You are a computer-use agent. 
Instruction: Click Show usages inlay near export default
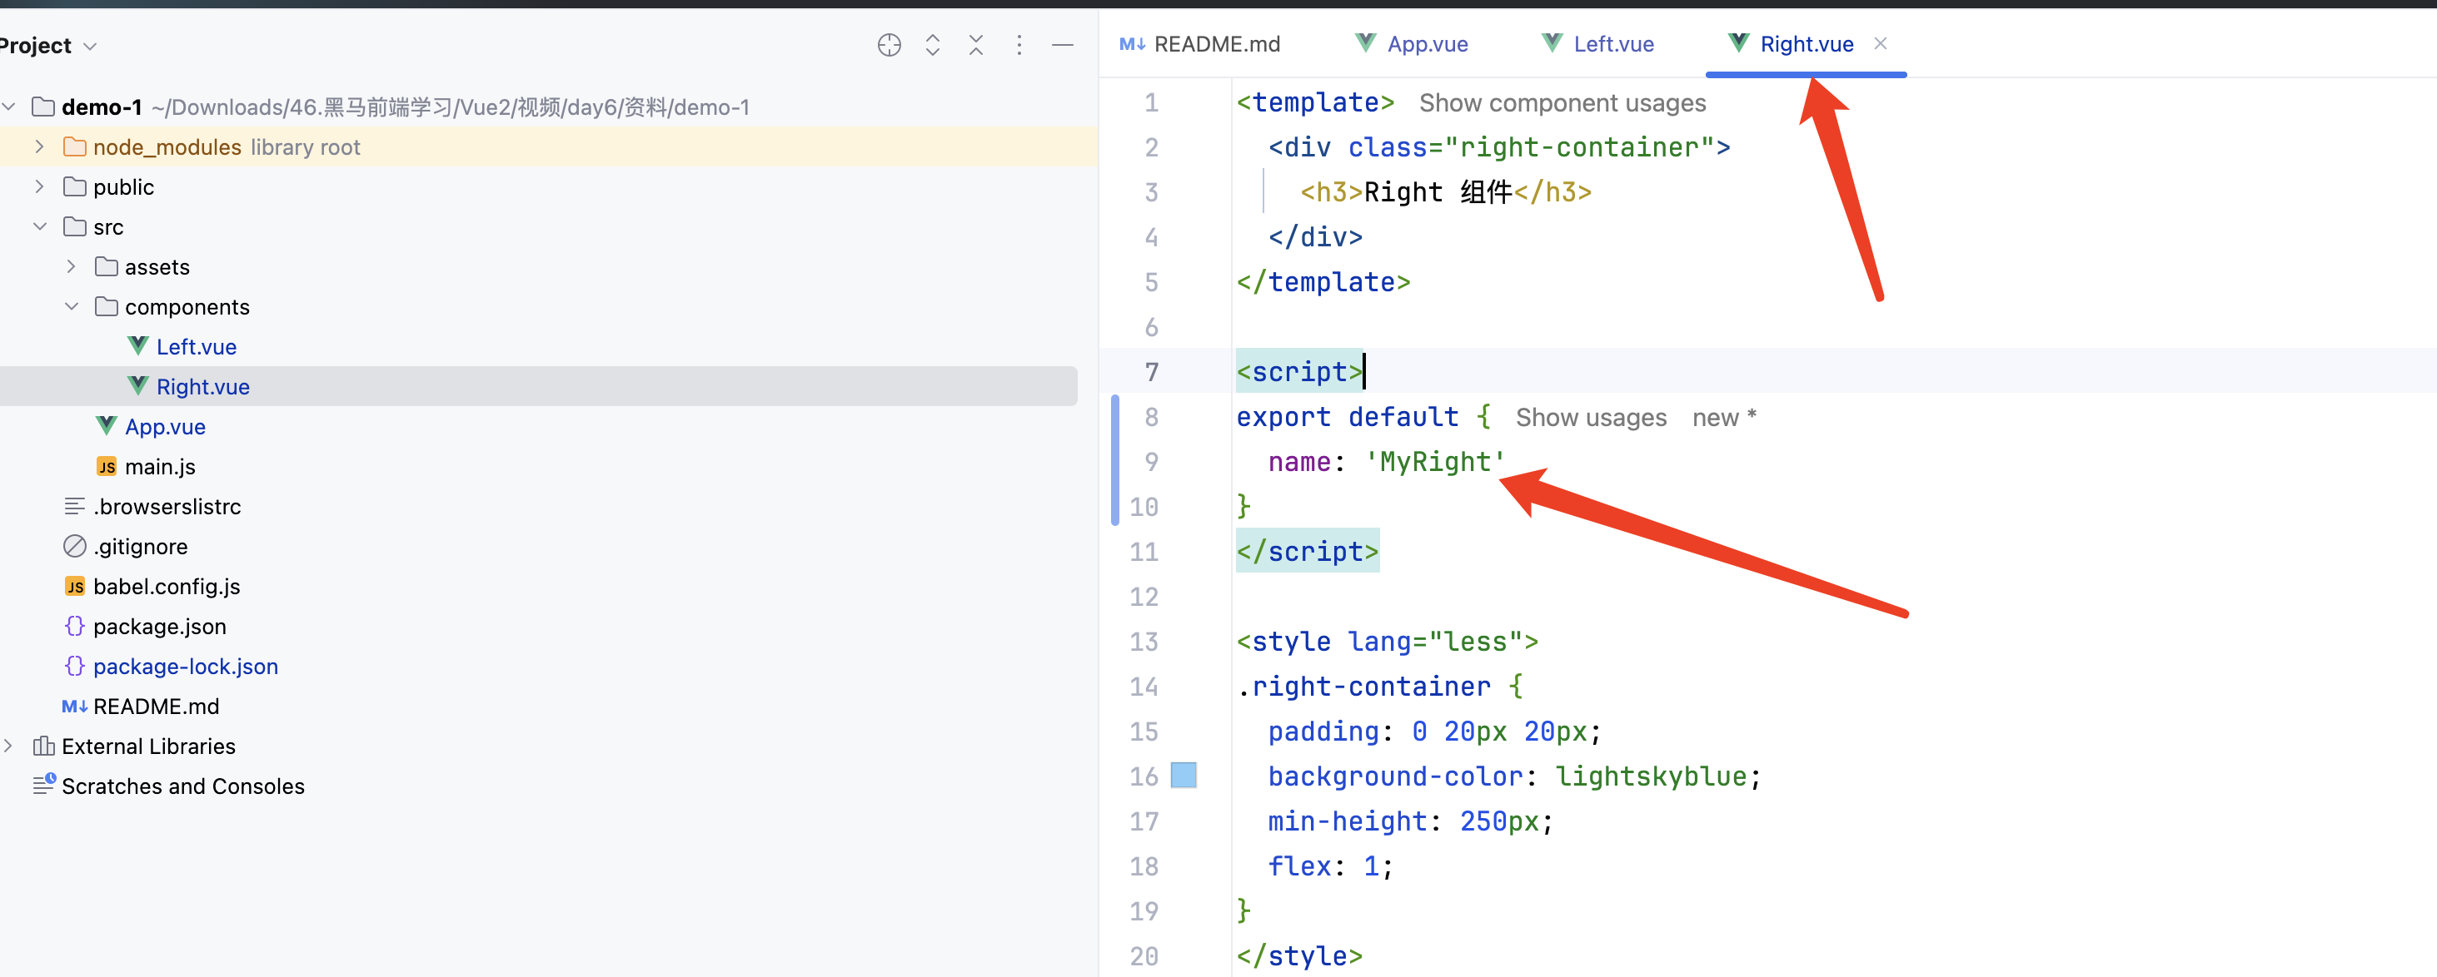click(x=1590, y=417)
